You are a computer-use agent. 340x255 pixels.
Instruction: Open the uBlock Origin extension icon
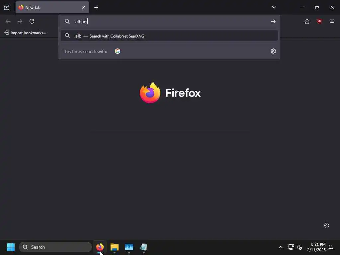319,21
